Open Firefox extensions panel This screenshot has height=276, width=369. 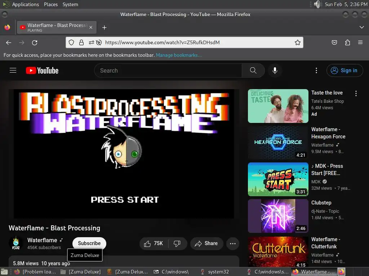click(347, 42)
